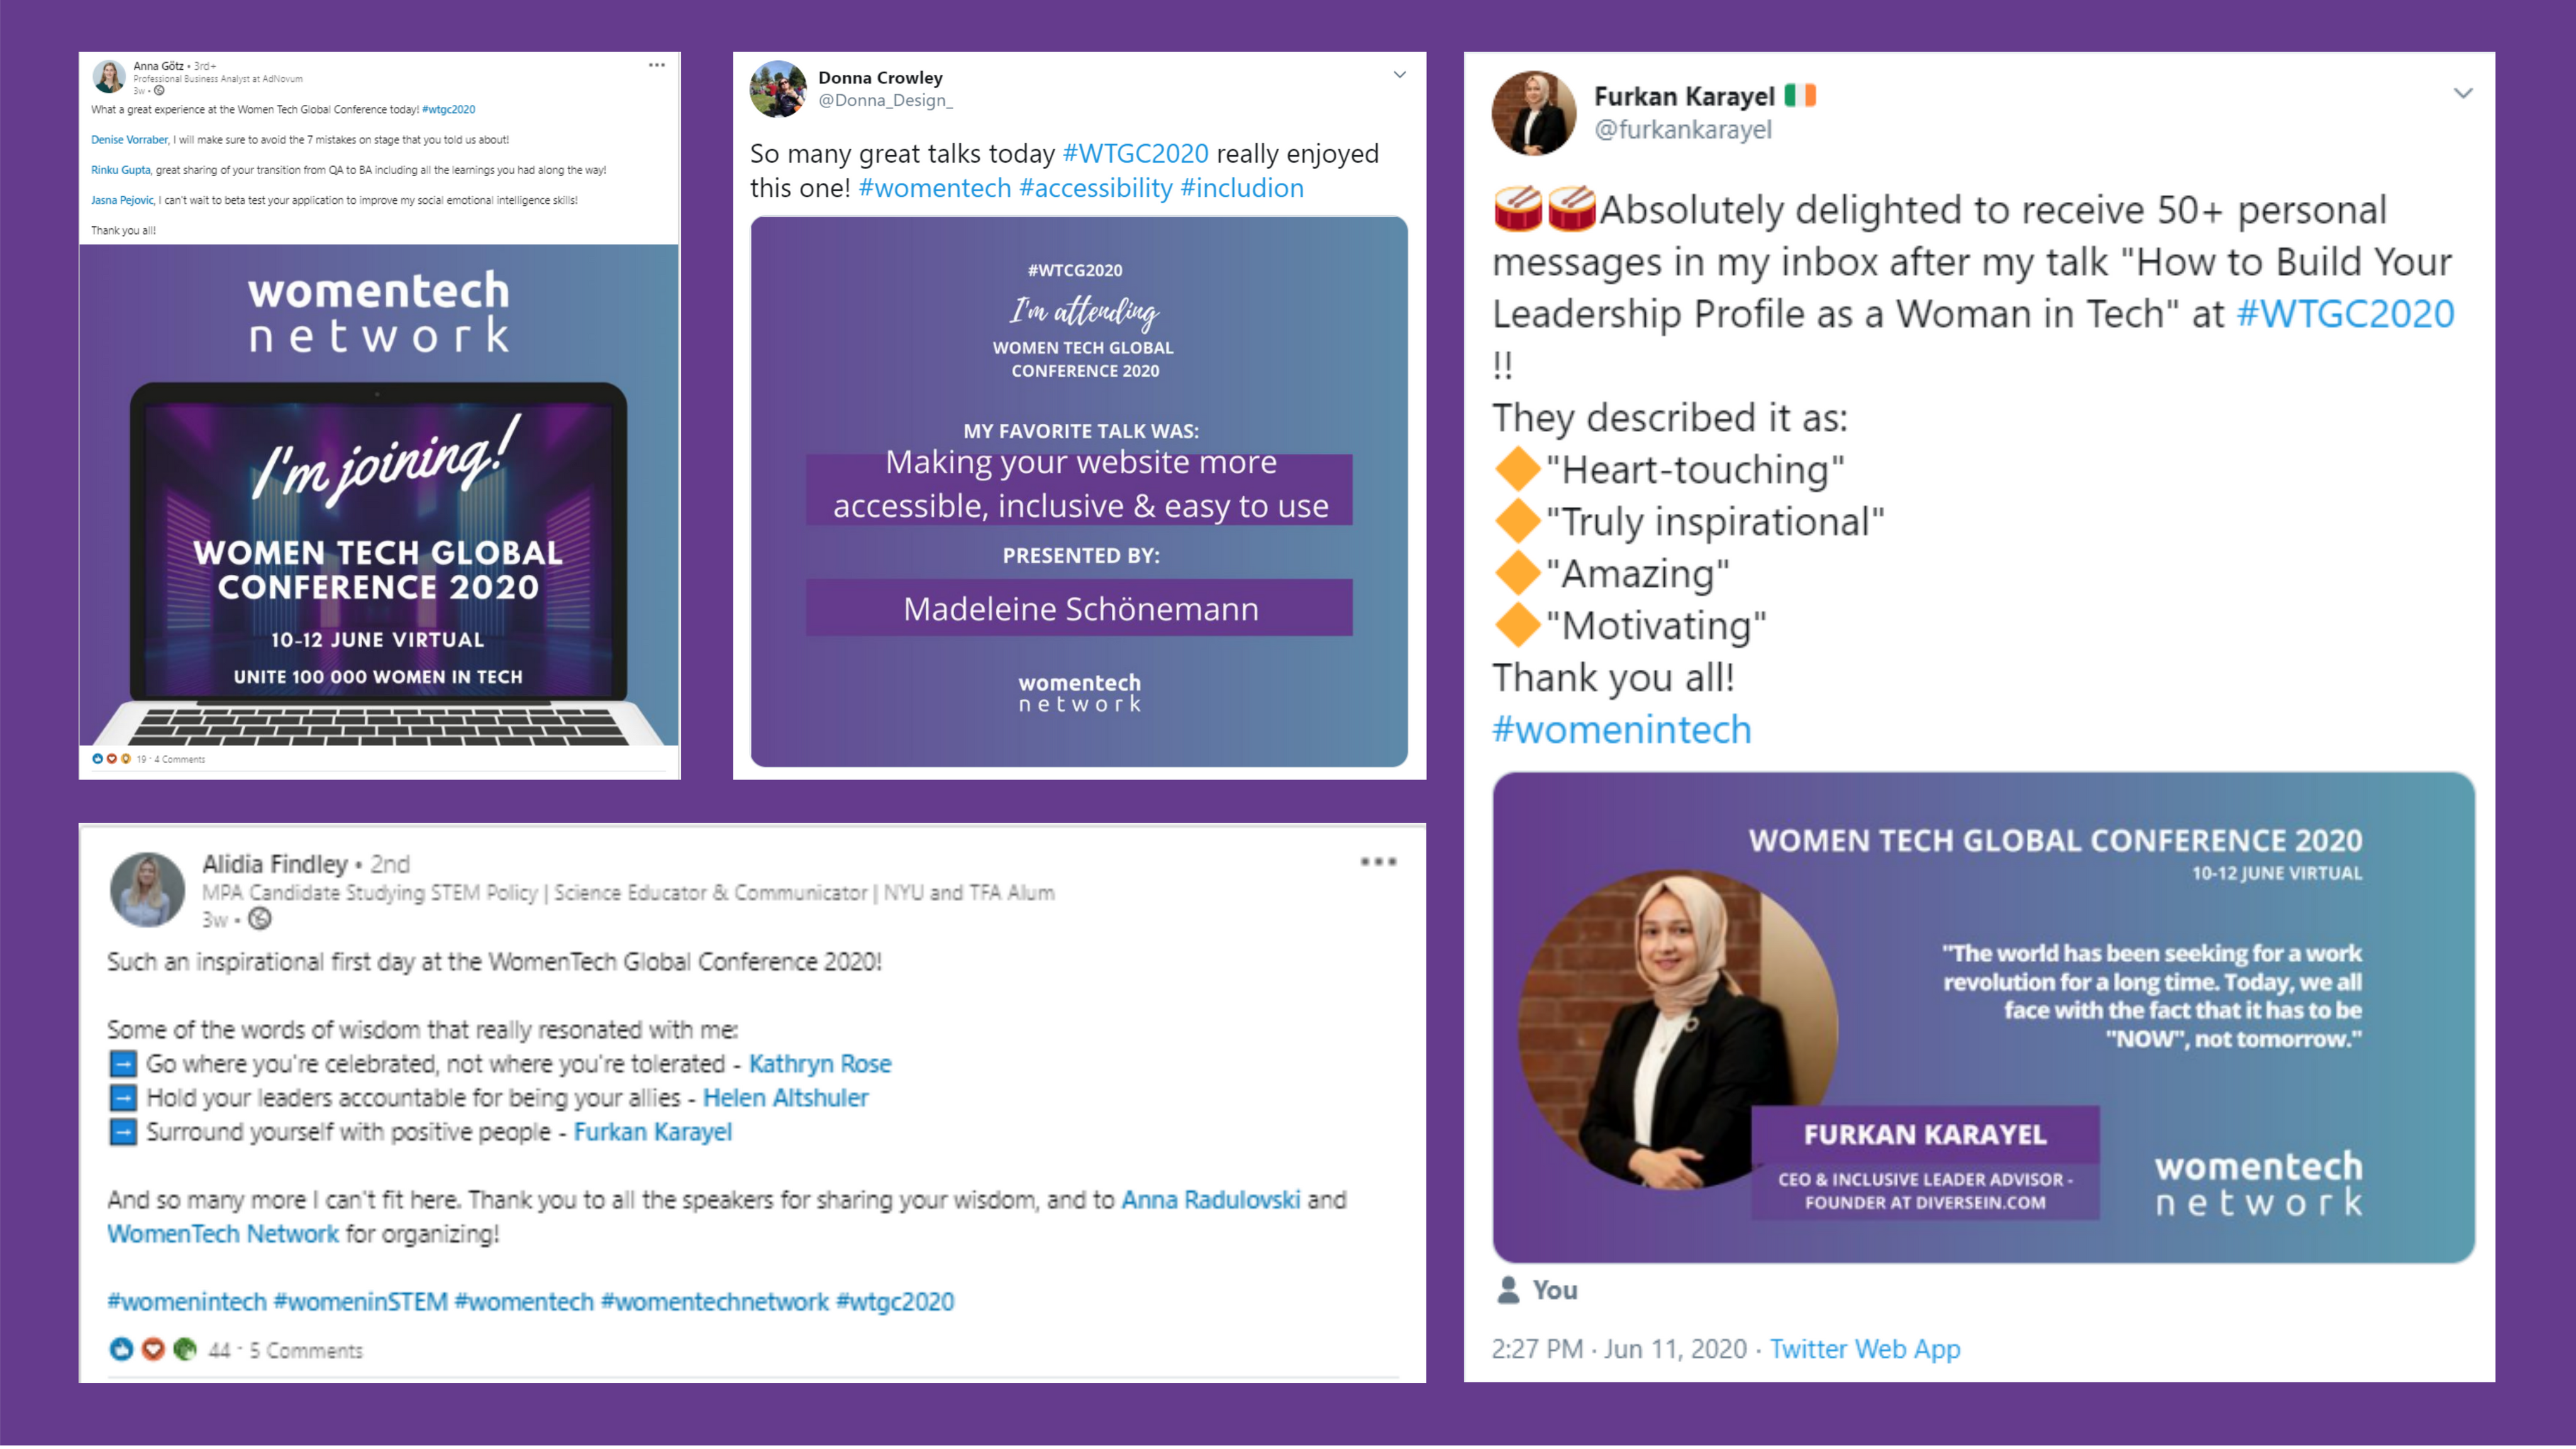Expand the chevron menu on Donna Crowley's tweet
2576x1449 pixels.
1399,75
